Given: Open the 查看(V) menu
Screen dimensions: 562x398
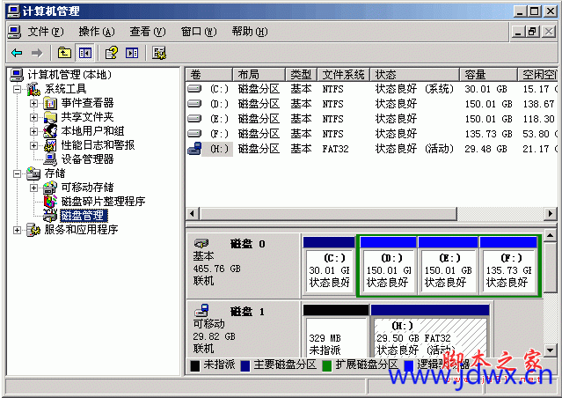Looking at the screenshot, I should pos(148,32).
